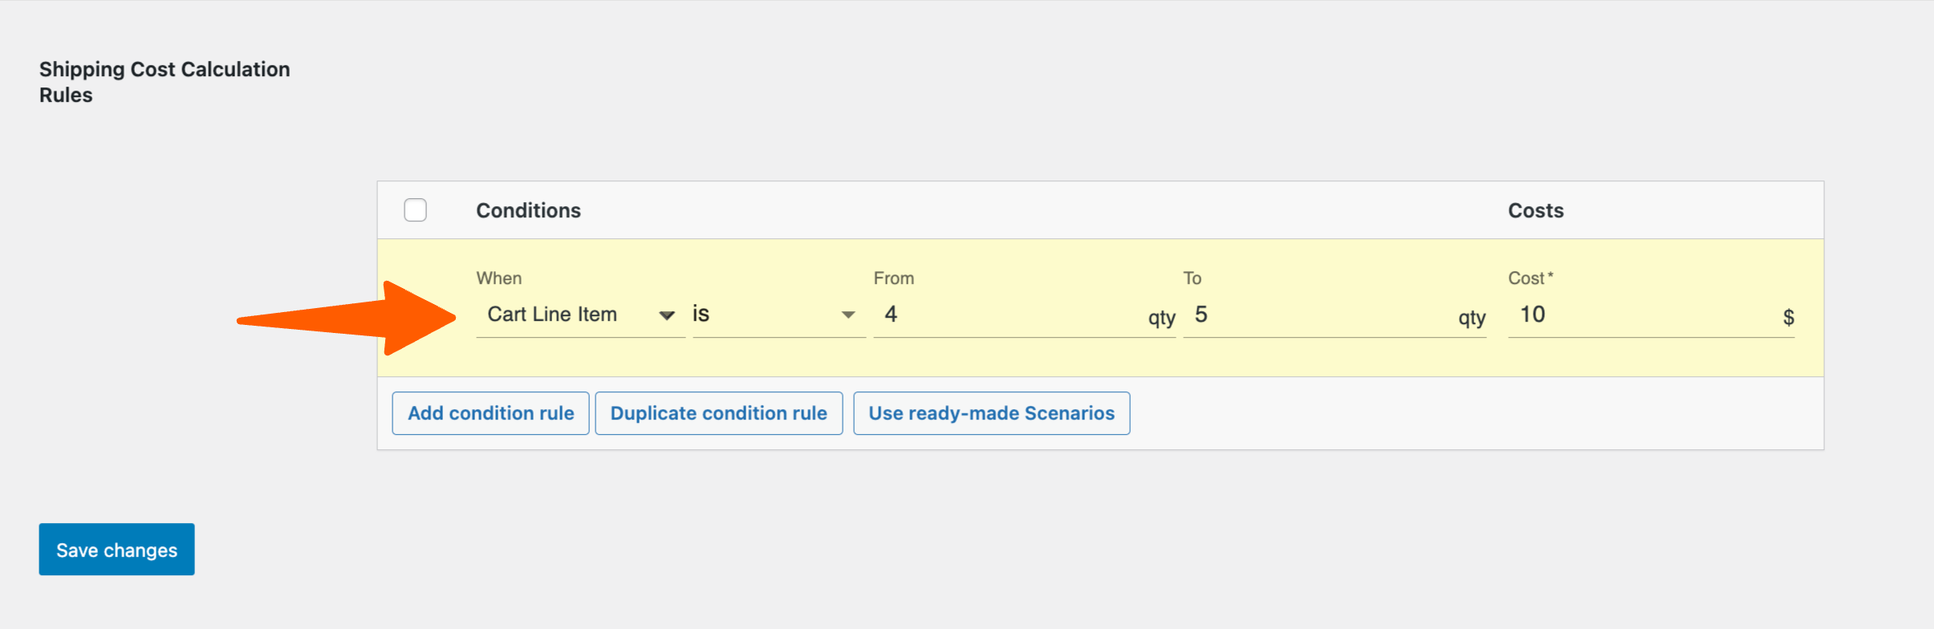Use ready-made Scenarios

(x=991, y=413)
